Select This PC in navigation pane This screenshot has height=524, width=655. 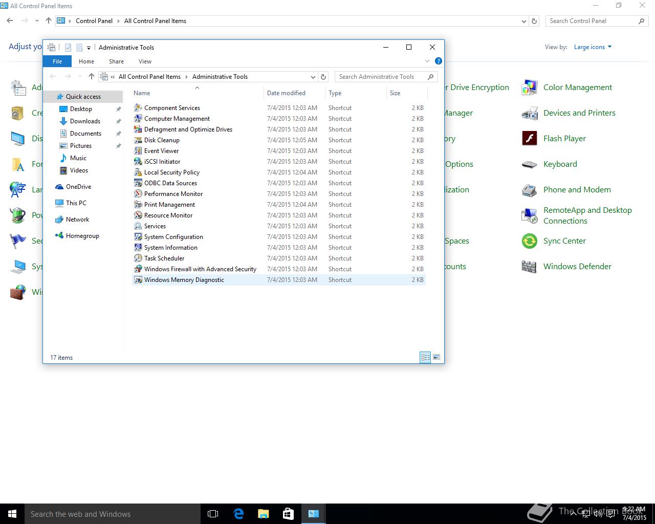click(x=76, y=203)
